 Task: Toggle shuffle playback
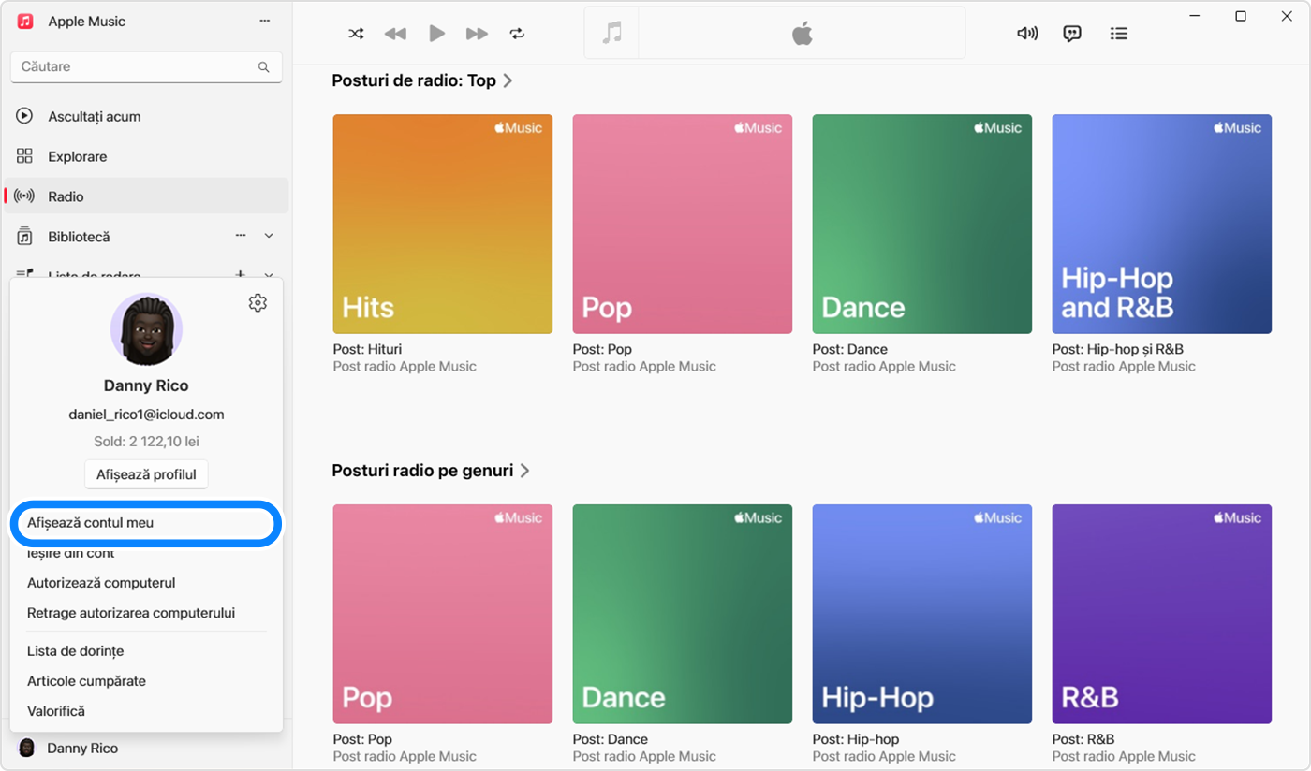356,34
